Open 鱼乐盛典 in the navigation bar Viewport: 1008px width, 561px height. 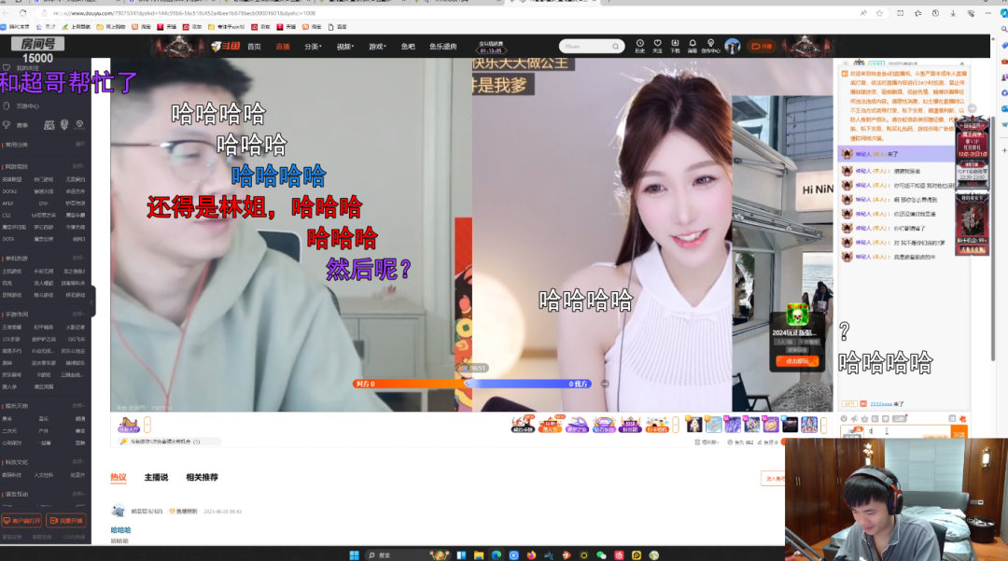tap(443, 47)
